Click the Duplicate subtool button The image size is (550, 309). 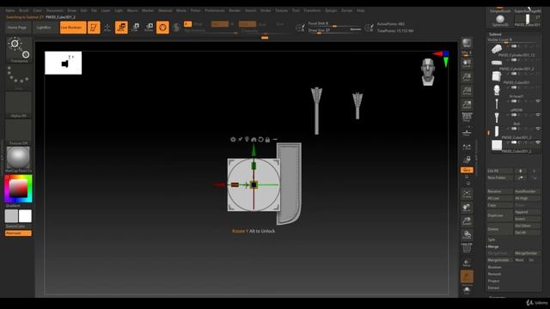click(x=499, y=215)
